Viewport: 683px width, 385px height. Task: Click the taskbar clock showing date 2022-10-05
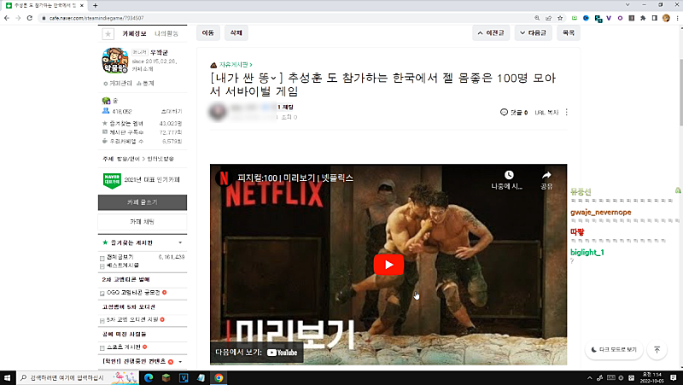point(652,377)
